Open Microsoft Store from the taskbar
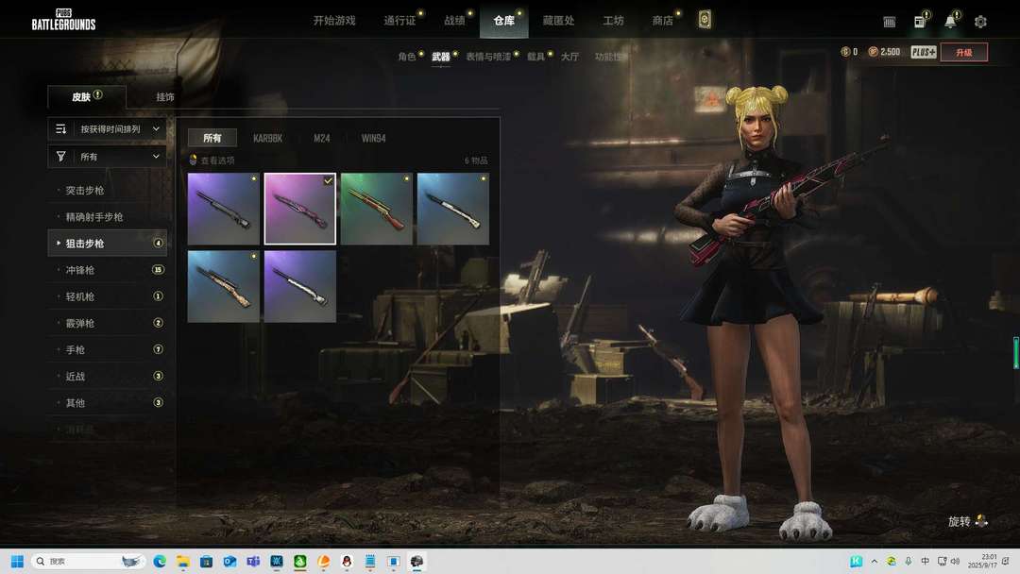The height and width of the screenshot is (574, 1020). (x=206, y=561)
